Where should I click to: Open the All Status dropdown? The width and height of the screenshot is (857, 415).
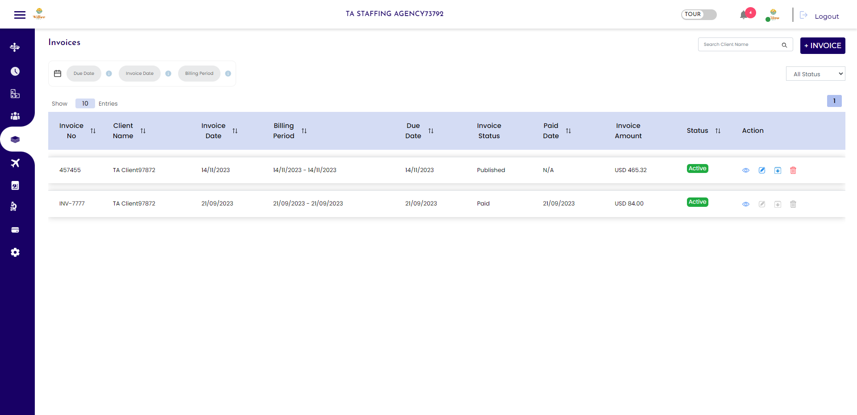(815, 74)
